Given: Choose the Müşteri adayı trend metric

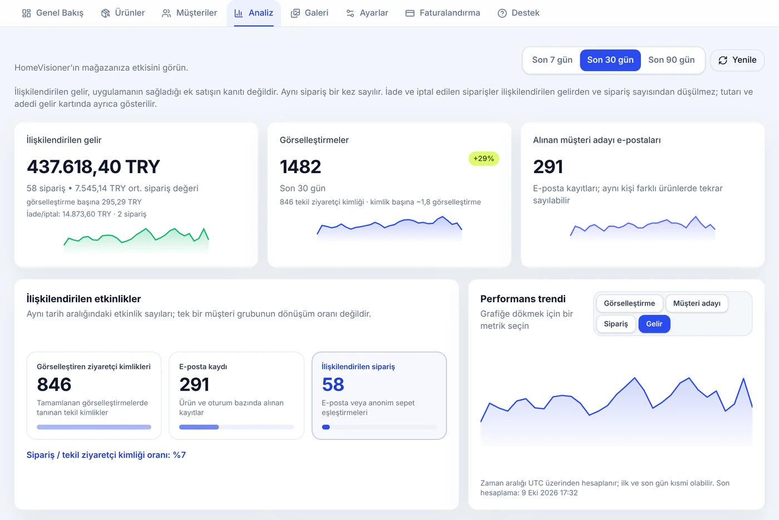Looking at the screenshot, I should 697,303.
